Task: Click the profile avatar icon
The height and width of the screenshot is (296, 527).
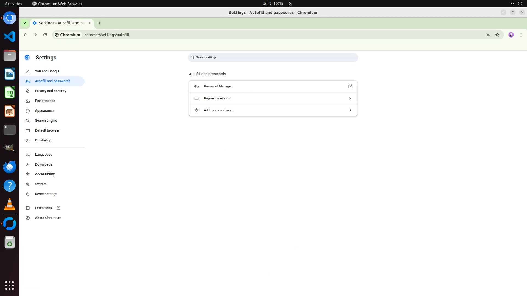Action: (511, 35)
